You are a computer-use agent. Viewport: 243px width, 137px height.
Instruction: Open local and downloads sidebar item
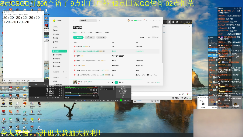pyautogui.click(x=57, y=55)
